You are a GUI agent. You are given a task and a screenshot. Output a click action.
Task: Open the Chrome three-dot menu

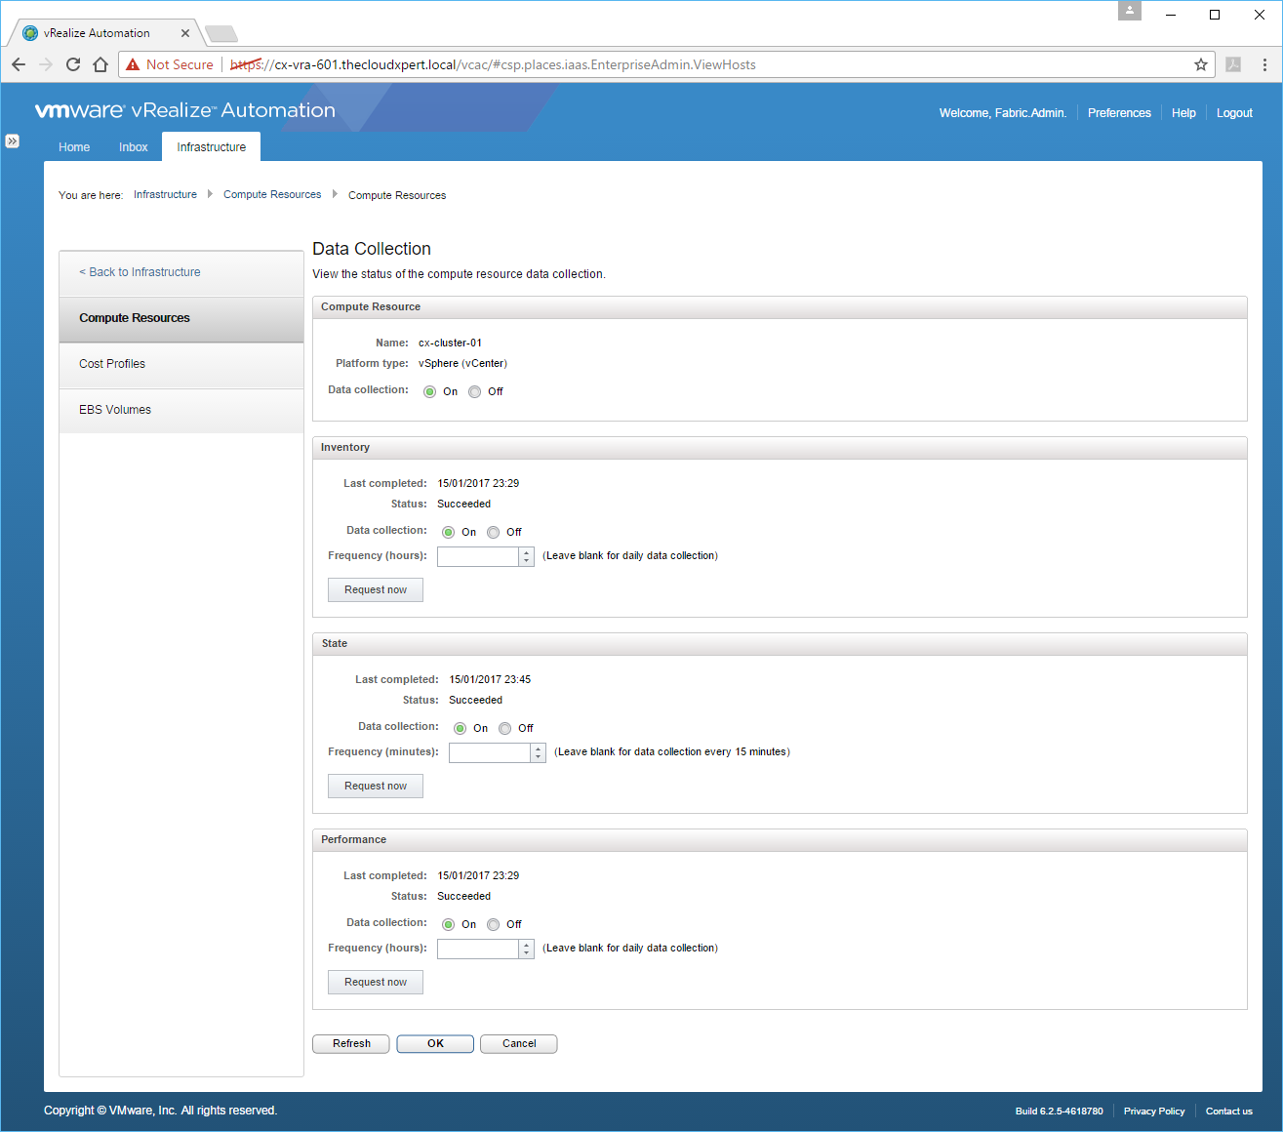pos(1264,64)
